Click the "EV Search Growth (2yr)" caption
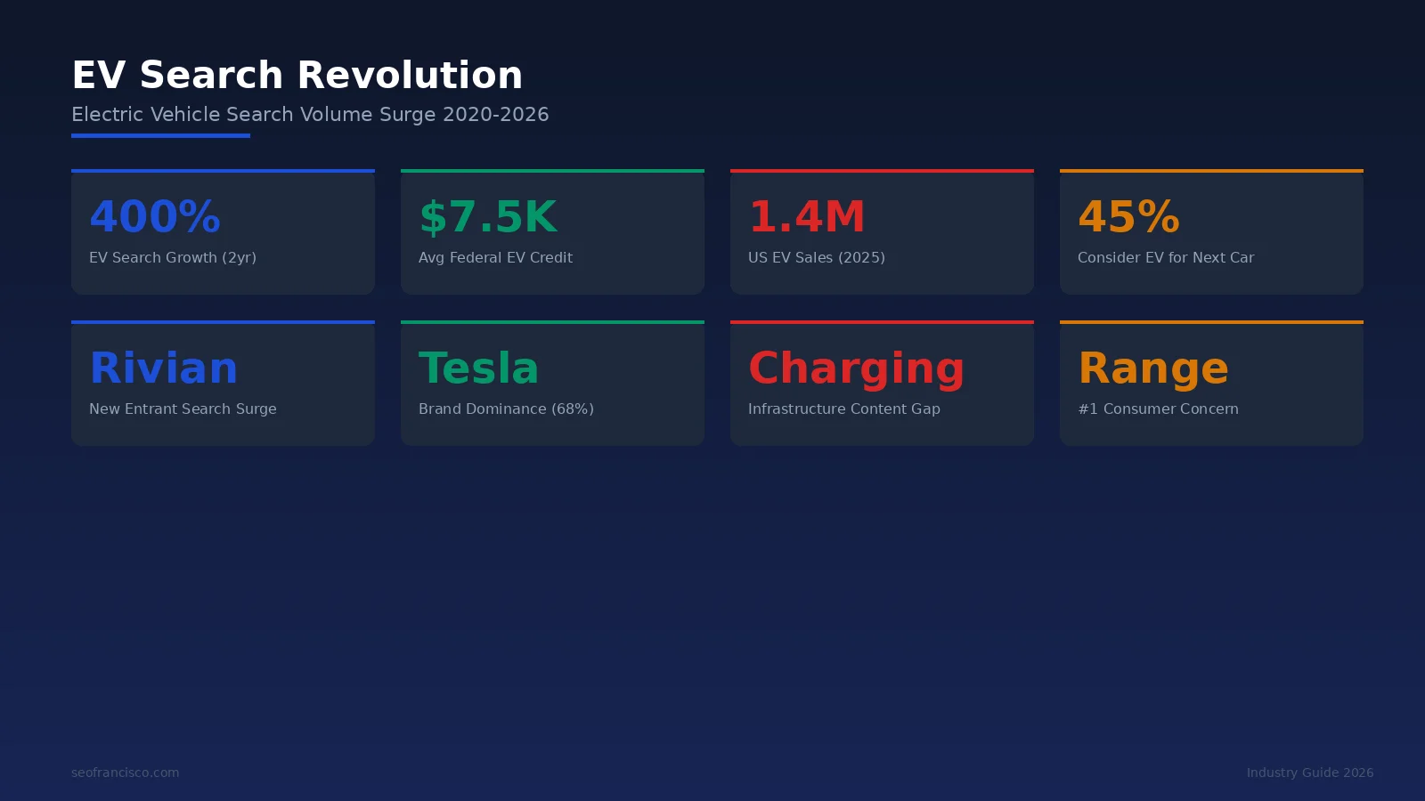 coord(173,257)
